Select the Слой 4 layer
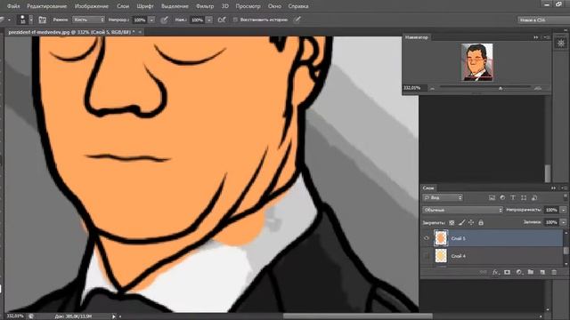 pos(492,256)
